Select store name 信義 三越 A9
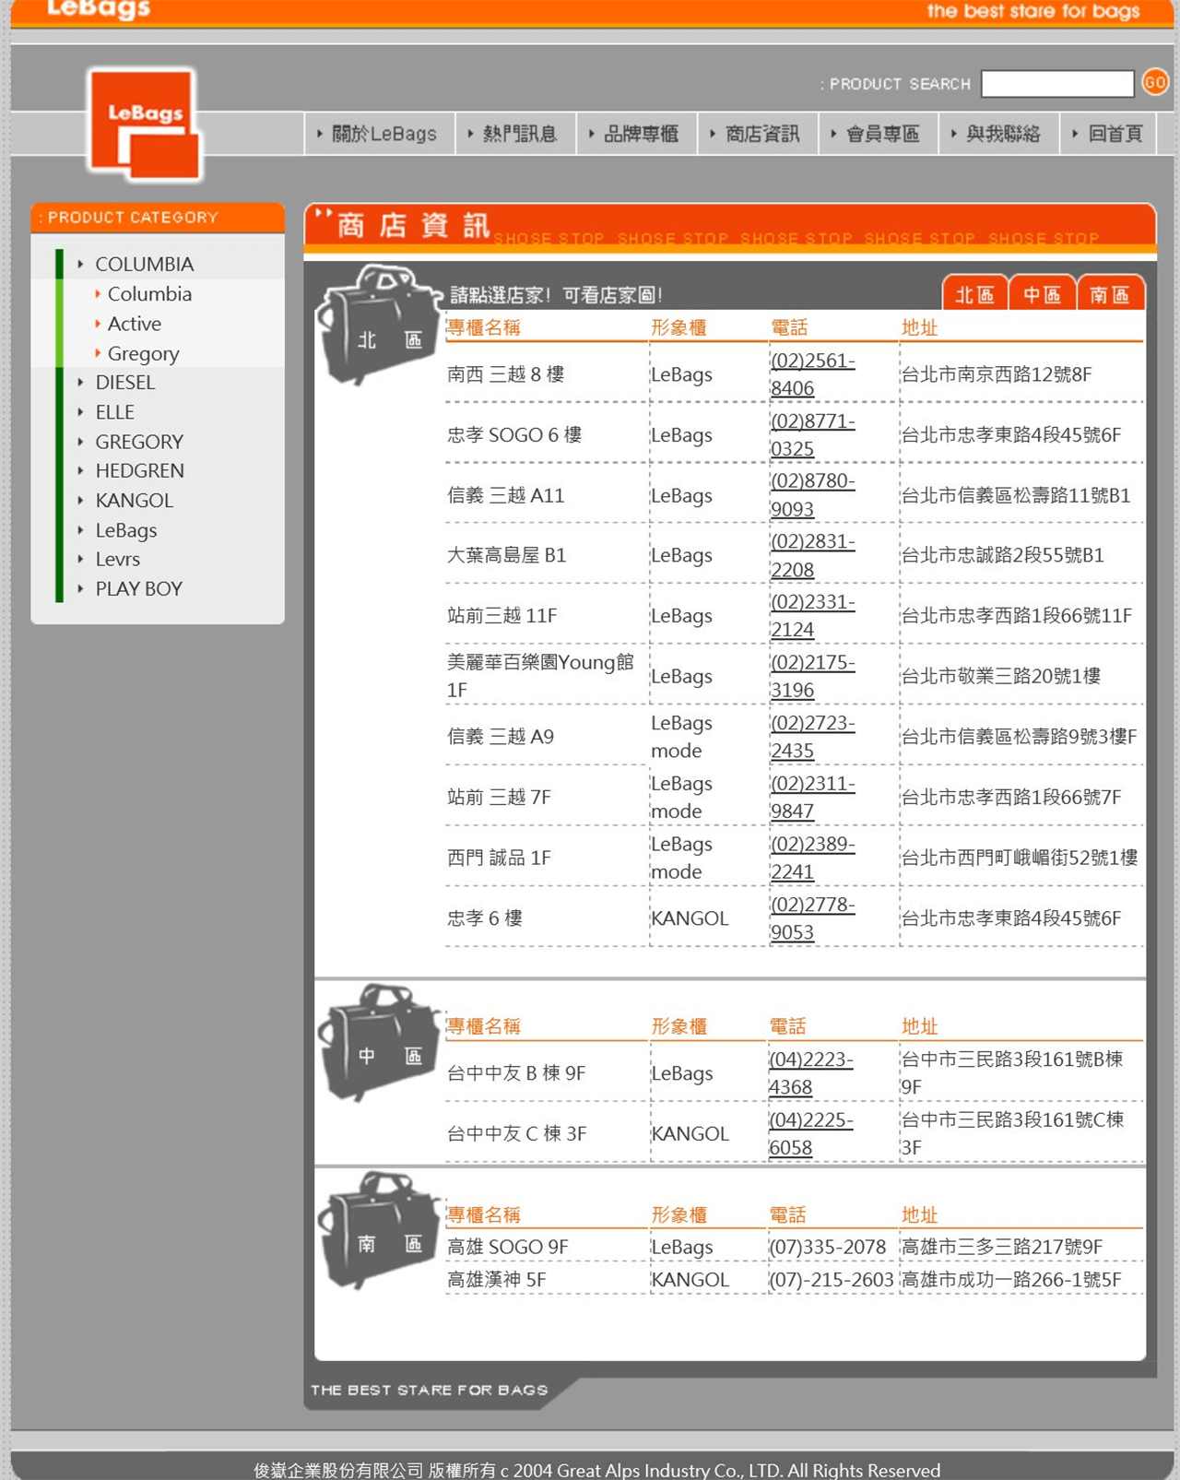The height and width of the screenshot is (1480, 1180). tap(501, 737)
